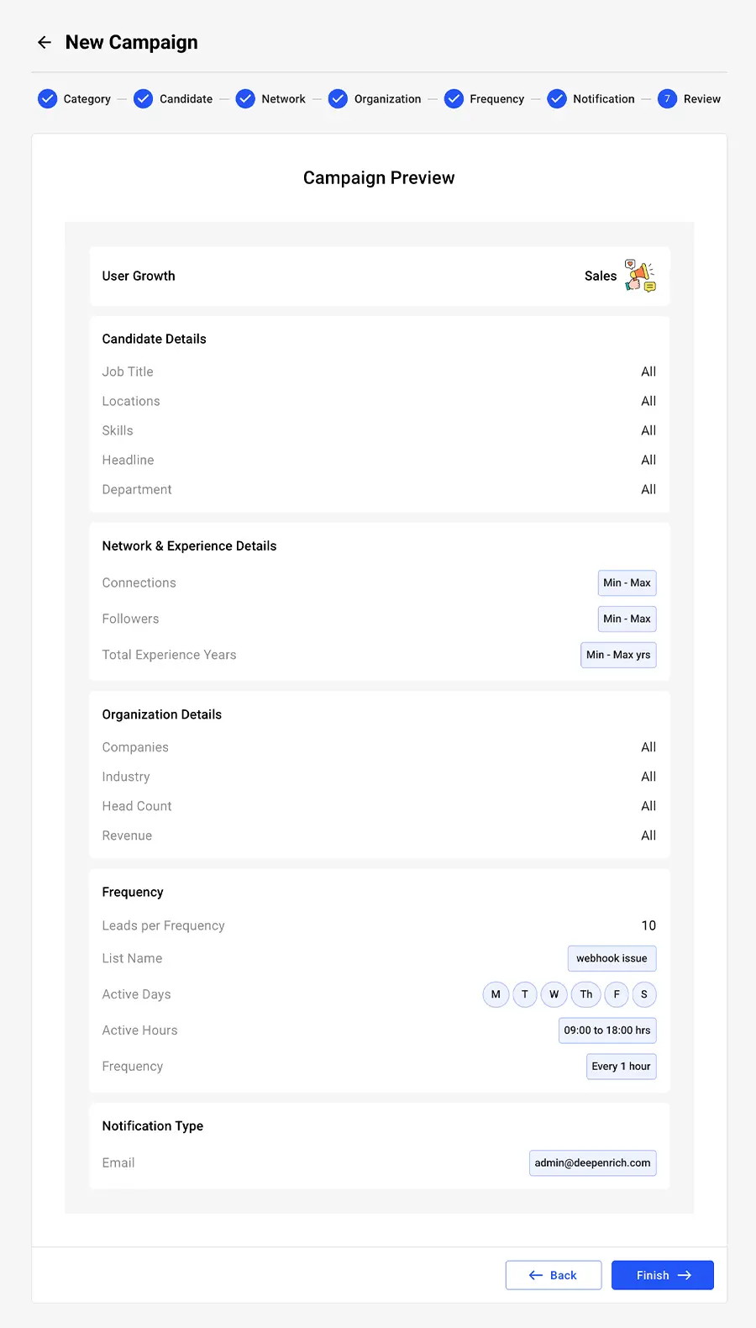The height and width of the screenshot is (1328, 756).
Task: Click the Category step checkmark icon
Action: coord(48,99)
